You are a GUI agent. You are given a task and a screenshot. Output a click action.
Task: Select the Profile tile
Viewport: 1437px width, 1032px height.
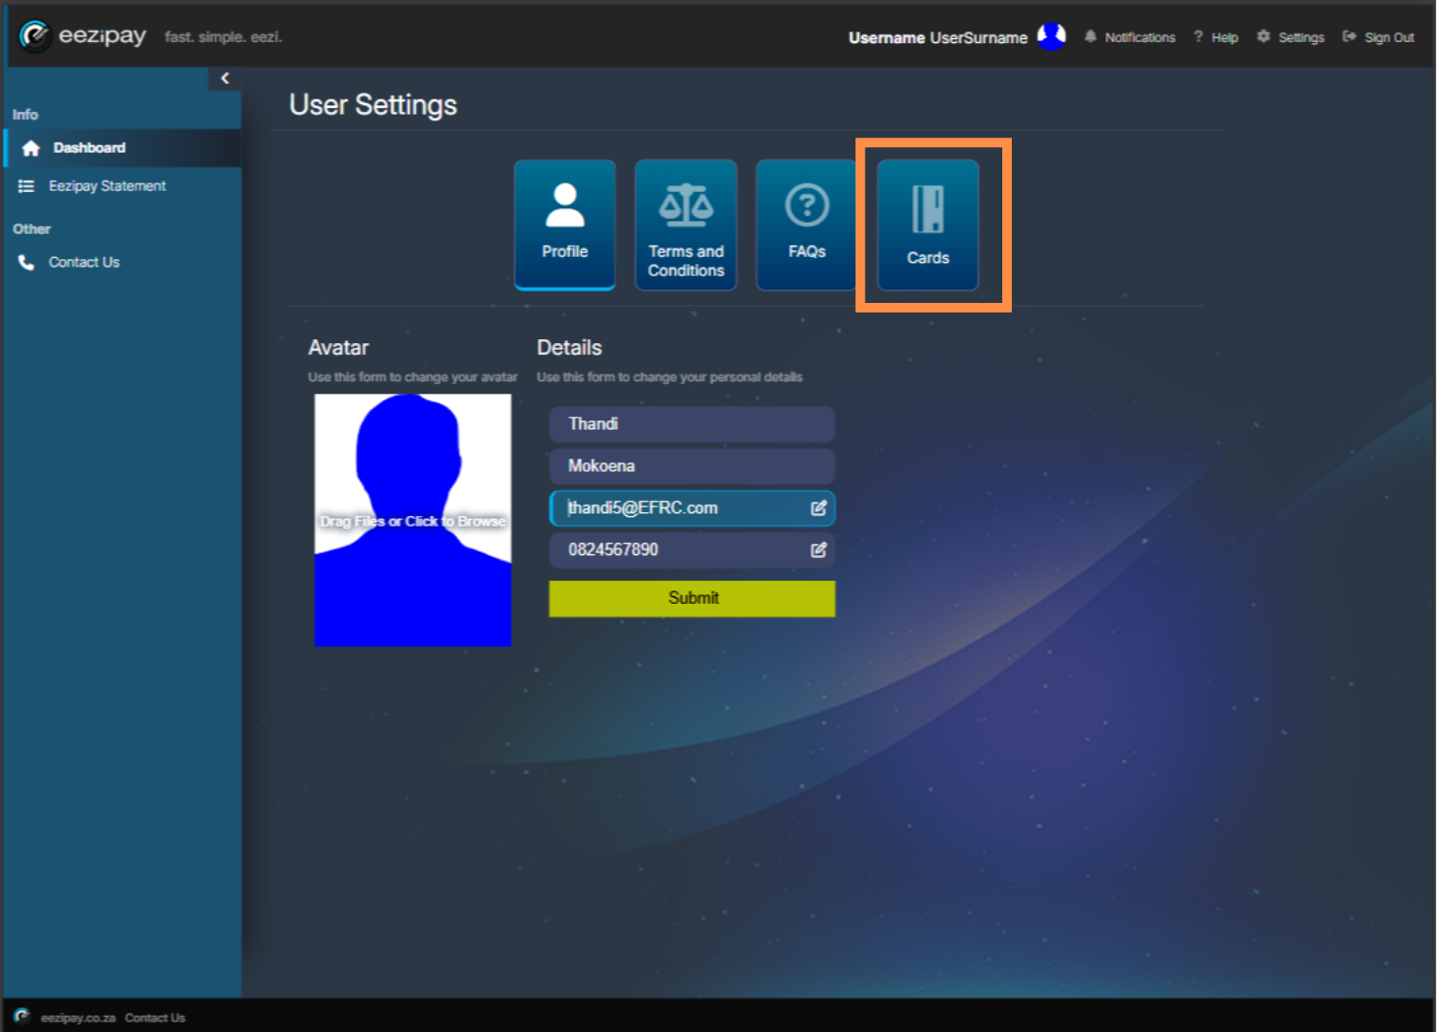click(x=565, y=225)
